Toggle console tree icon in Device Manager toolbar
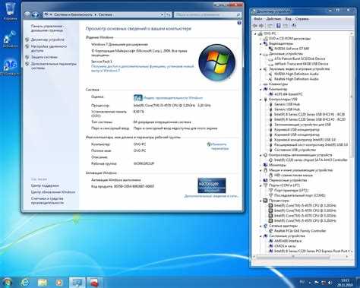 tap(270, 26)
